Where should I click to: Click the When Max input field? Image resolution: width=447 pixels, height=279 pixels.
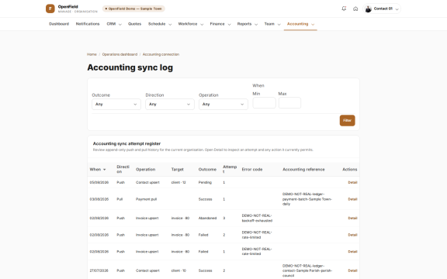click(289, 103)
